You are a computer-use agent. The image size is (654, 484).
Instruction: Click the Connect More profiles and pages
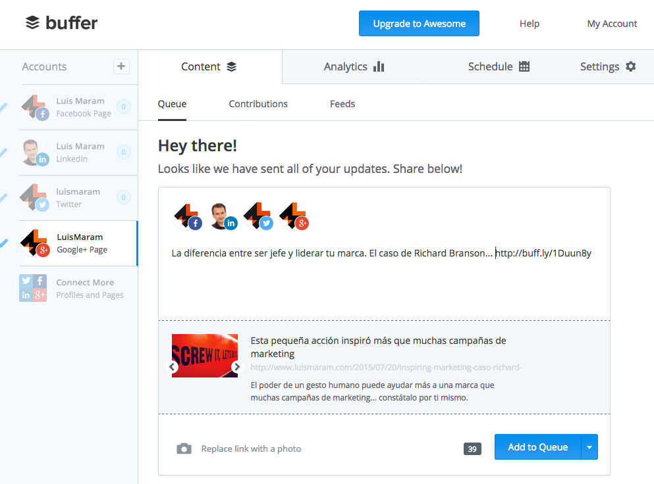click(78, 288)
